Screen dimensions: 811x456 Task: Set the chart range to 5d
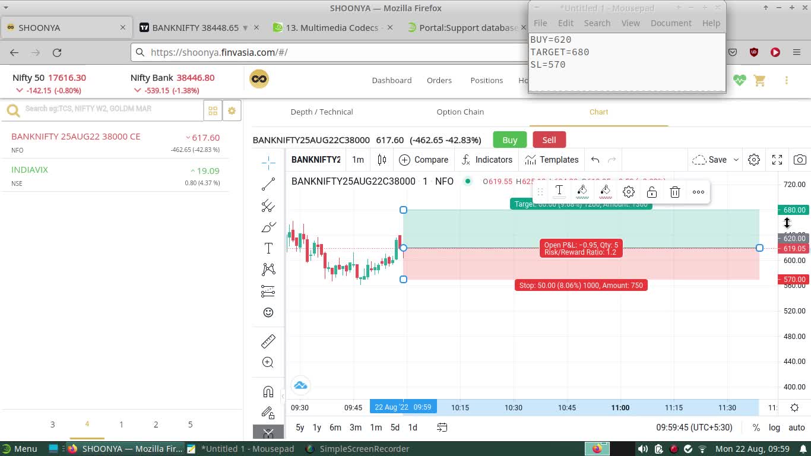[x=395, y=427]
